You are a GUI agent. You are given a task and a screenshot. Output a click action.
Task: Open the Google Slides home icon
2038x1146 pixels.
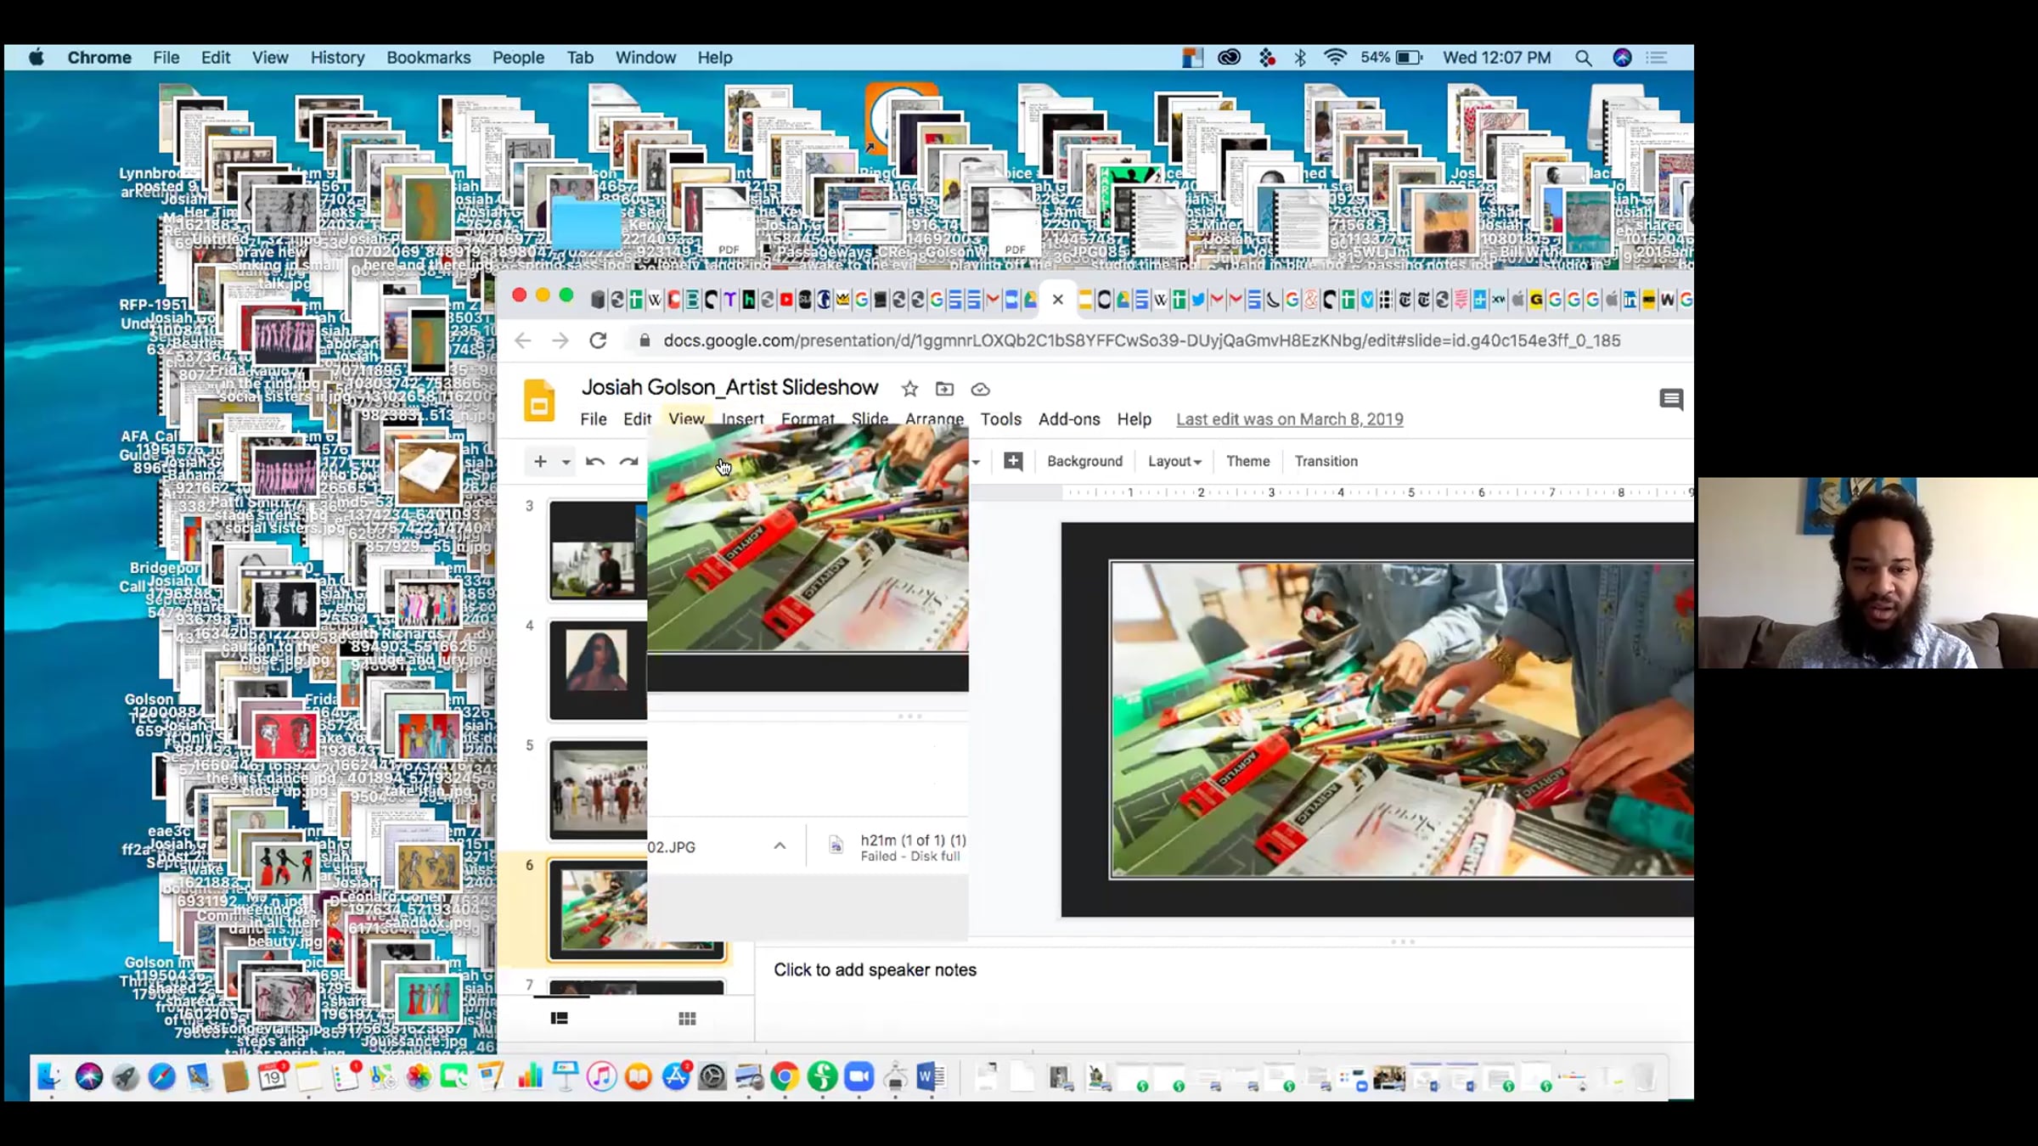[538, 401]
